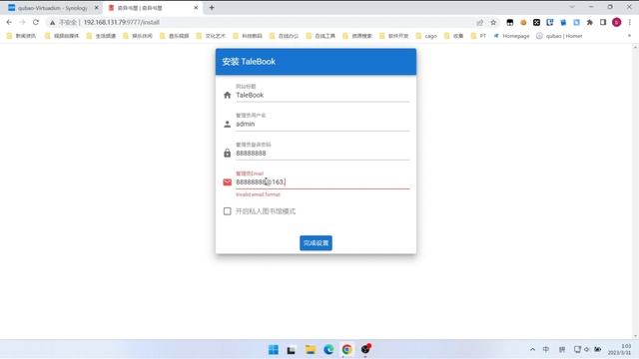Click the share page icon in address bar
The width and height of the screenshot is (639, 359).
[x=479, y=22]
